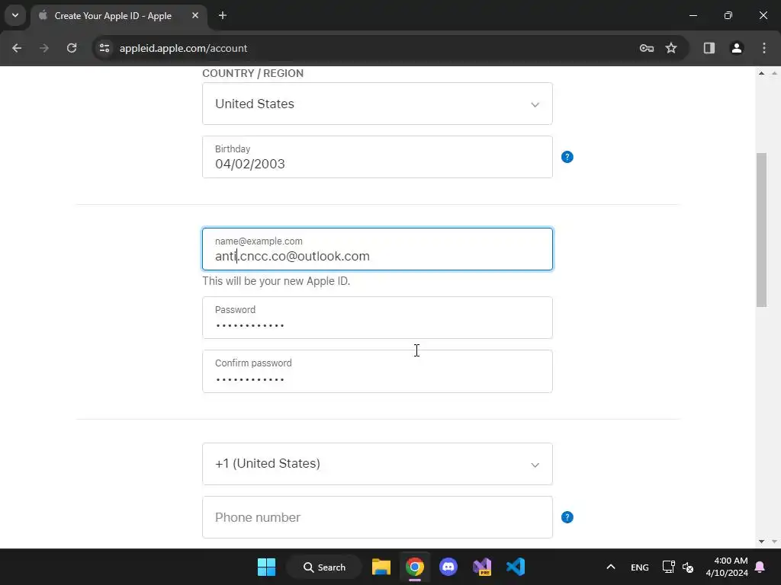
Task: Open the clock showing 4:00 AM
Action: click(727, 567)
